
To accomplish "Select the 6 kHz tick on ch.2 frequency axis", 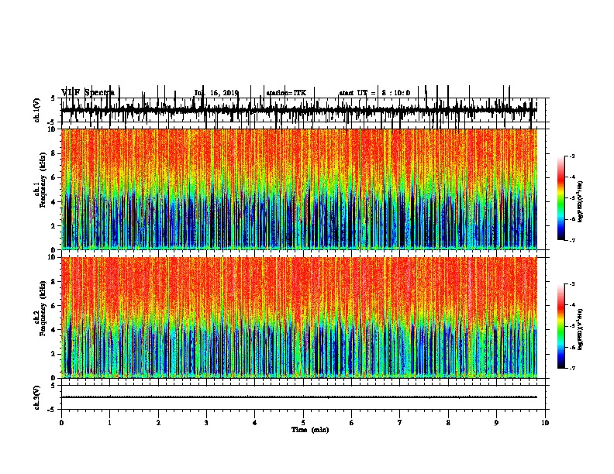I will click(53, 306).
